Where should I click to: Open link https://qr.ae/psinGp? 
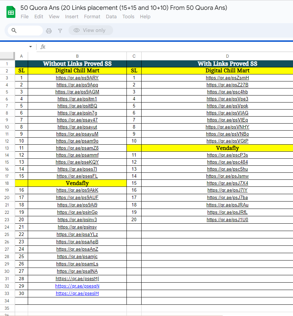pyautogui.click(x=77, y=212)
